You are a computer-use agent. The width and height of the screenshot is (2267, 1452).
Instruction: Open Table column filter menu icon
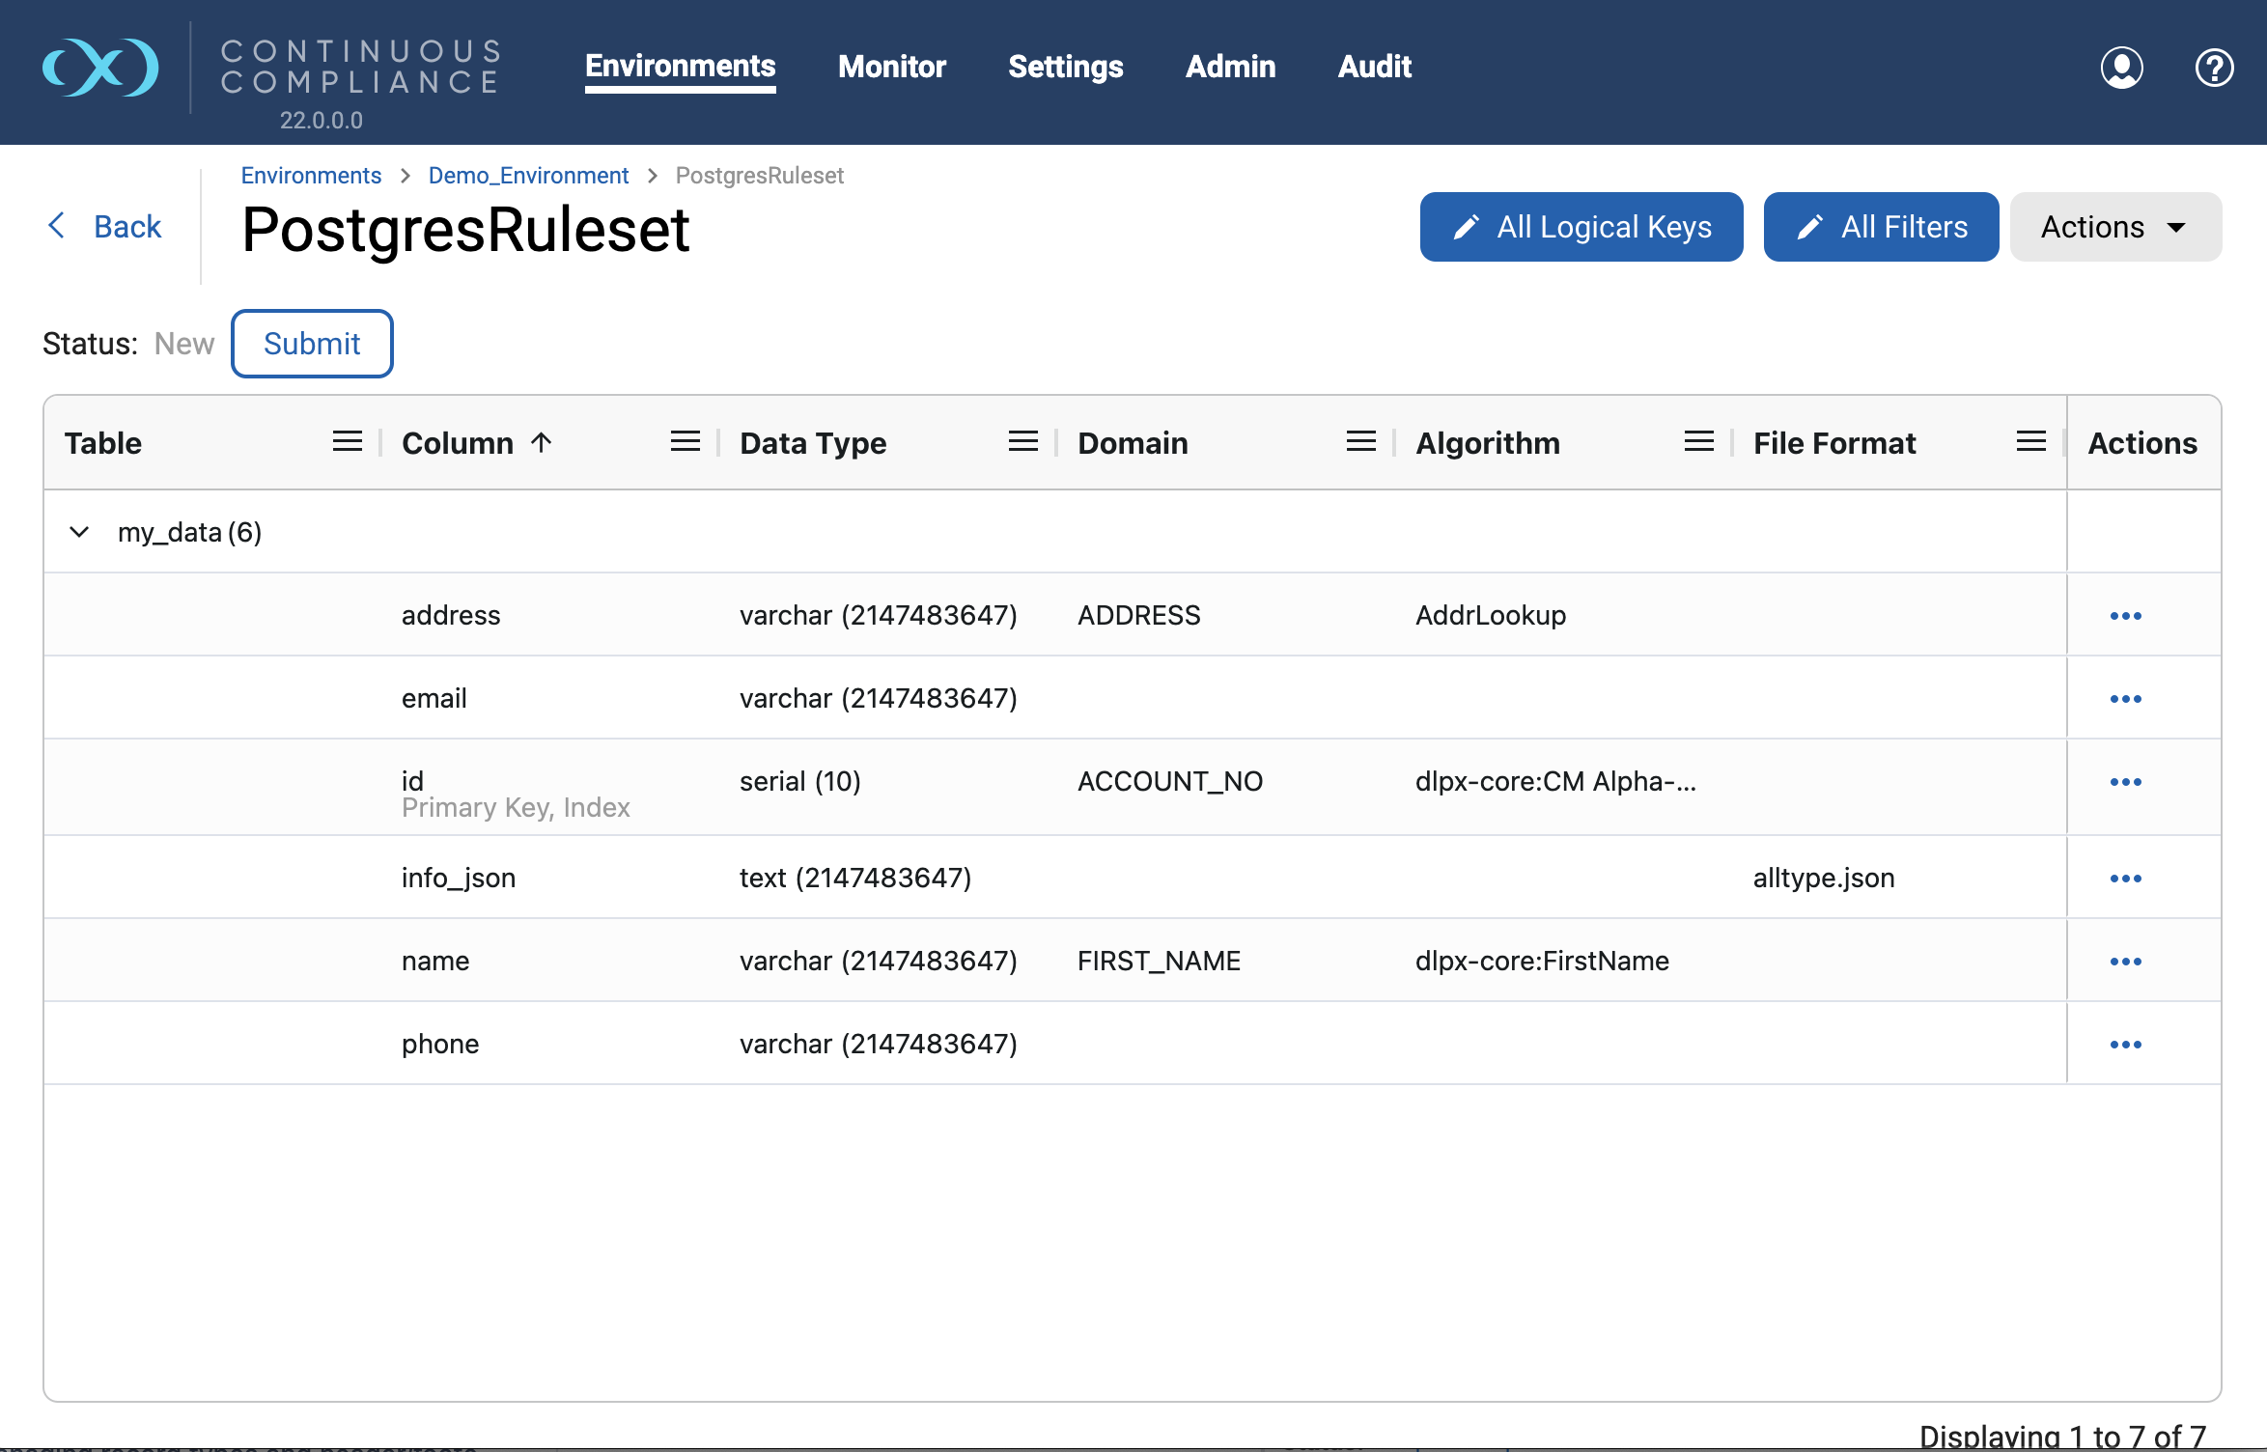tap(348, 442)
